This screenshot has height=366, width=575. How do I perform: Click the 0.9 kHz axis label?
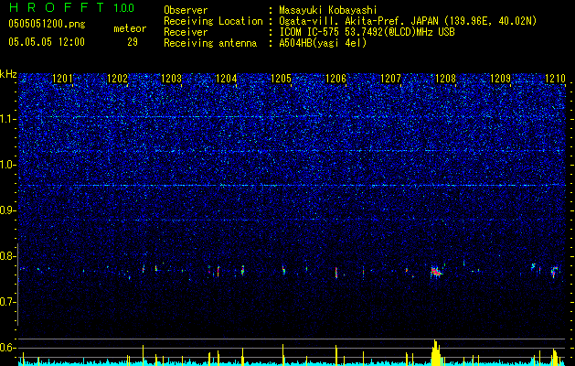(7, 210)
